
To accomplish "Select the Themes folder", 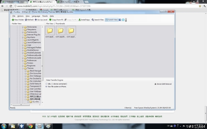I will coord(30,68).
